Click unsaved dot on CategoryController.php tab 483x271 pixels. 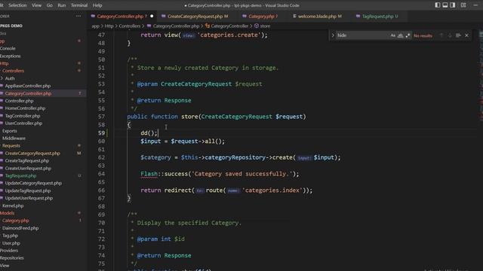click(152, 17)
